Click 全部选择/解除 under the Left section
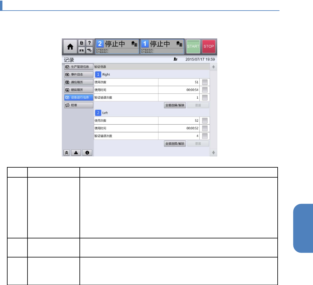 [175, 143]
